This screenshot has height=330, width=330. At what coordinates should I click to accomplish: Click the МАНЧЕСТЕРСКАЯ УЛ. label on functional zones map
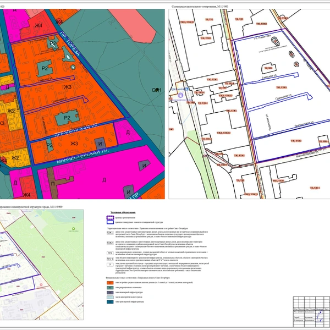tap(82, 156)
